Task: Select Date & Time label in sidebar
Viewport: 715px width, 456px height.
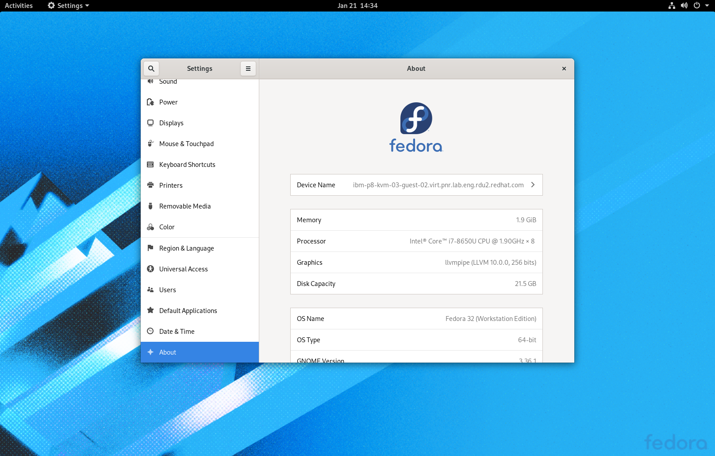Action: [x=177, y=332]
